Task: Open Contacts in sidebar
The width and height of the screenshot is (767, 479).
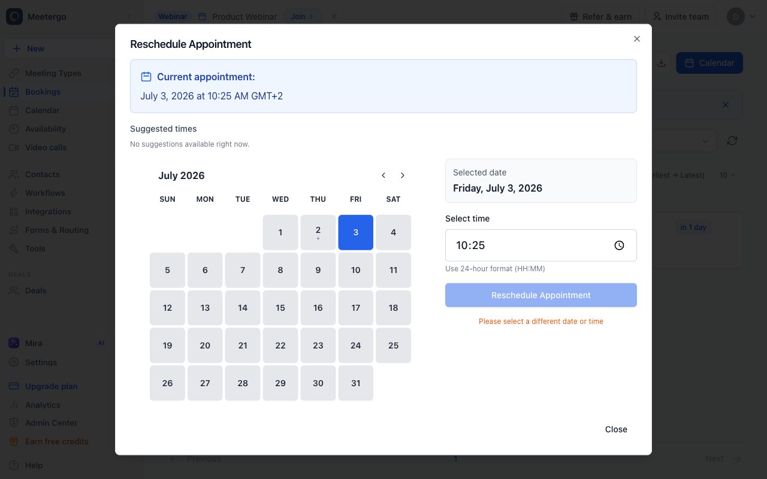Action: (42, 174)
